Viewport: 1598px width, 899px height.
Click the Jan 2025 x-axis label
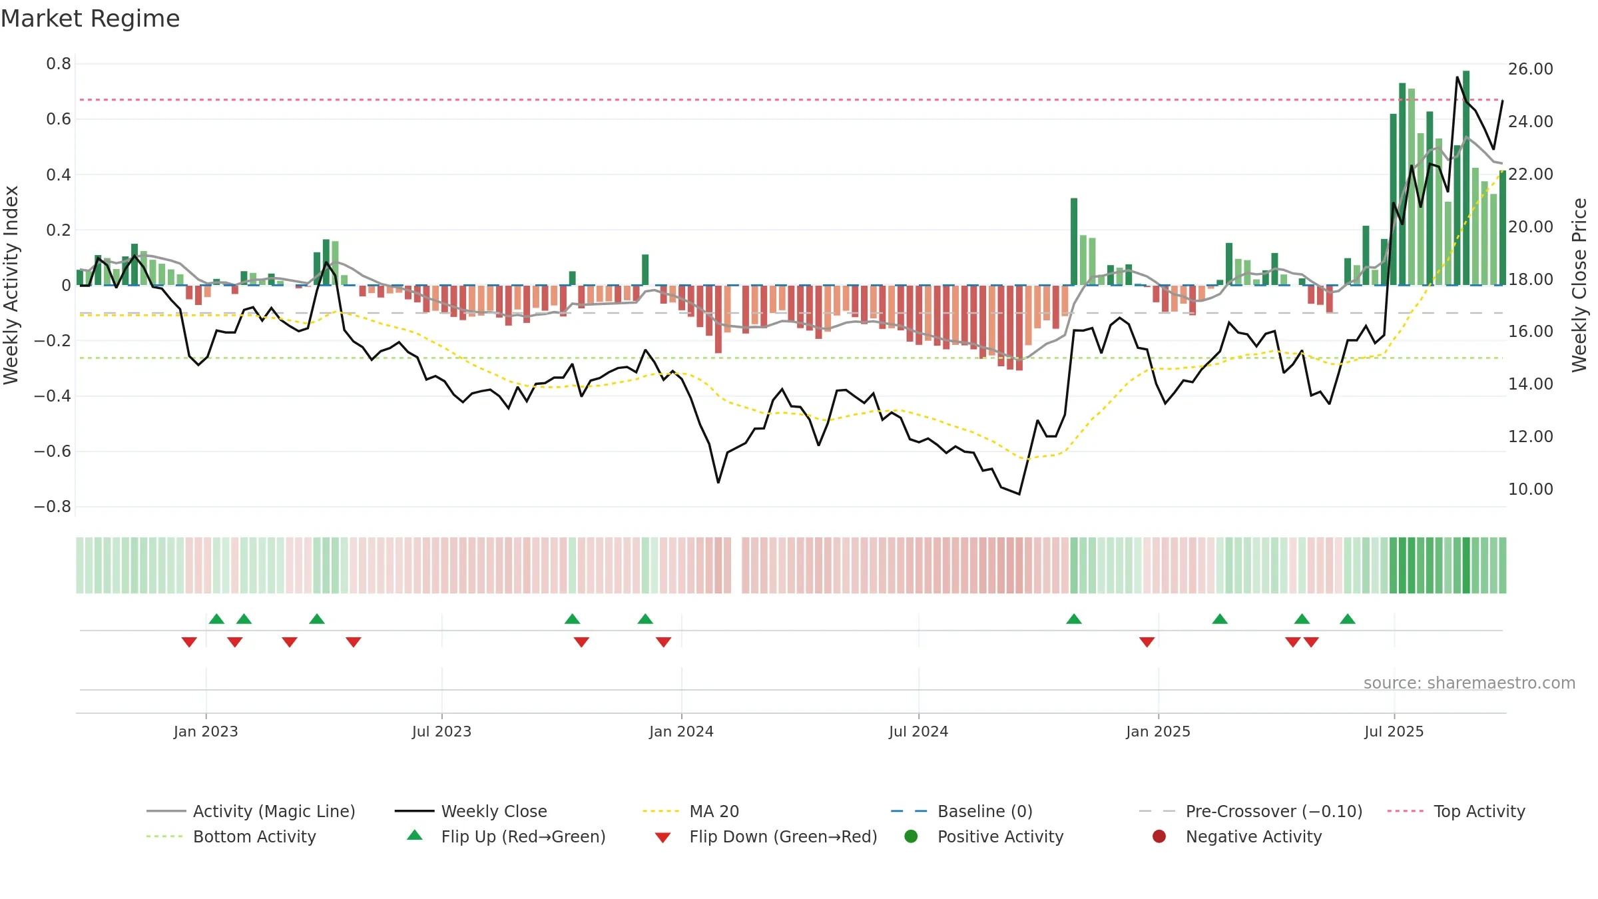pos(1158,732)
